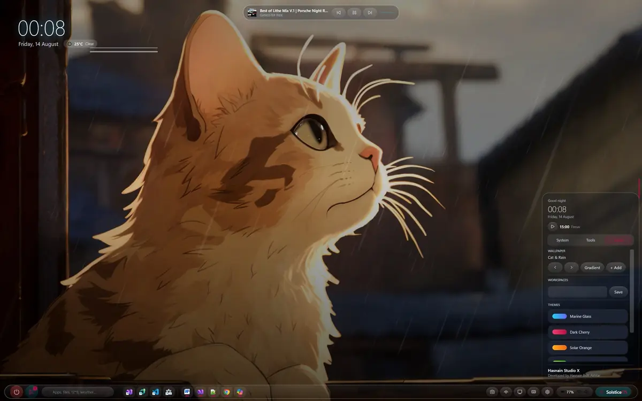642x401 pixels.
Task: Go to next wallpaper with right chevron
Action: pyautogui.click(x=571, y=267)
